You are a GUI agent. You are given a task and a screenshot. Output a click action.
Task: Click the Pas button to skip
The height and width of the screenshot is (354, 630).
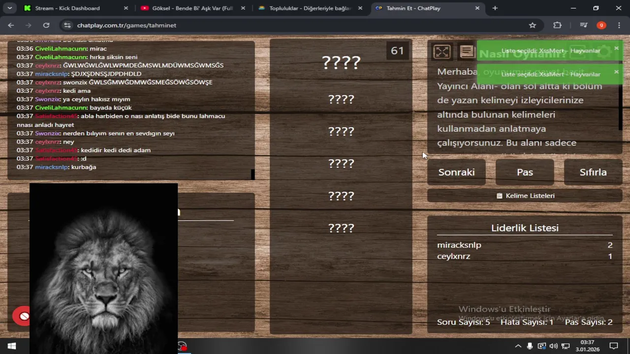click(525, 172)
